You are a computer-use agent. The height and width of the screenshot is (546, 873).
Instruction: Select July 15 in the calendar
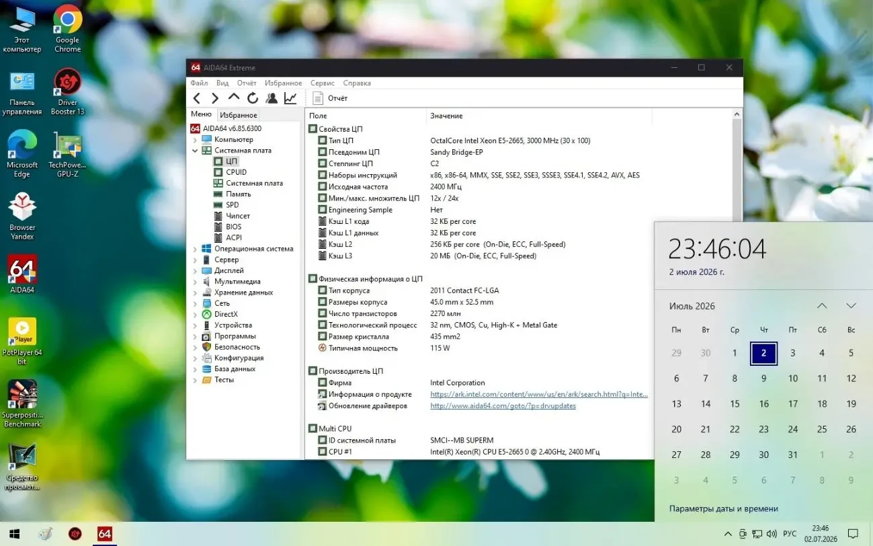pyautogui.click(x=735, y=404)
